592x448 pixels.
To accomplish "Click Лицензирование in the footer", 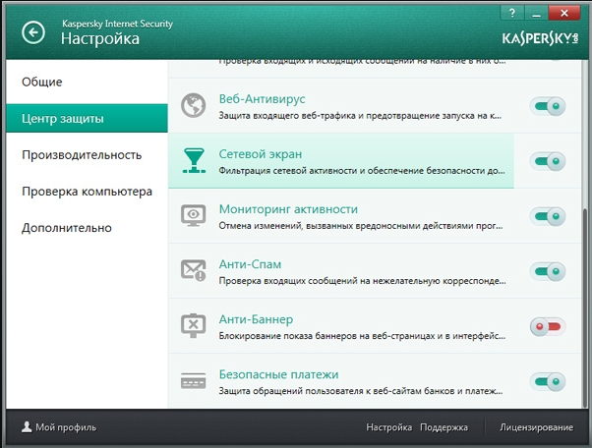I will pos(536,427).
